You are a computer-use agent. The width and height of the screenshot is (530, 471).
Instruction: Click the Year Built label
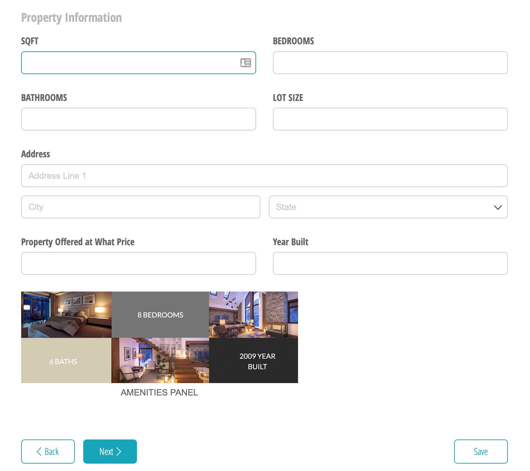tap(290, 242)
